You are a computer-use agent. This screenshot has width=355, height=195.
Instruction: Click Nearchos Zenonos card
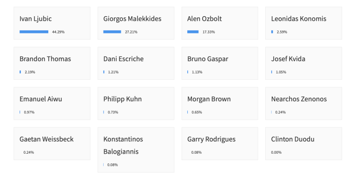pos(303,104)
